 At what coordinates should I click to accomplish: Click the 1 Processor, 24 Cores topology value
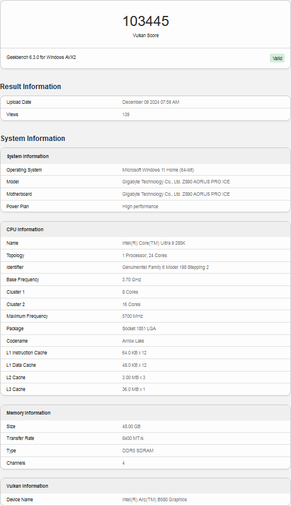click(145, 255)
